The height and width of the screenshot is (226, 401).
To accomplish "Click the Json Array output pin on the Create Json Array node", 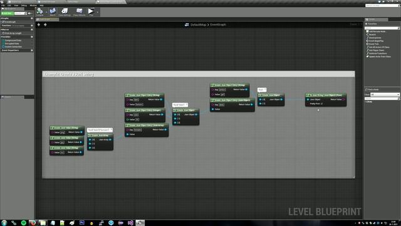I will [x=110, y=139].
